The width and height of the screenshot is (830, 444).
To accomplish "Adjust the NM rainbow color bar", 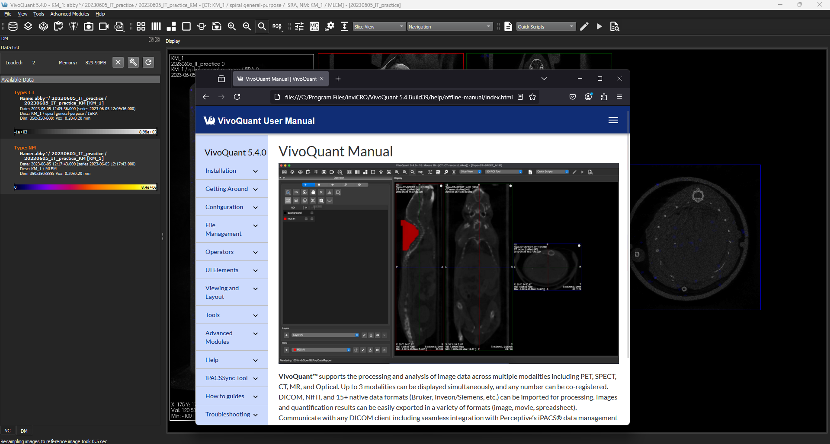I will (x=85, y=187).
